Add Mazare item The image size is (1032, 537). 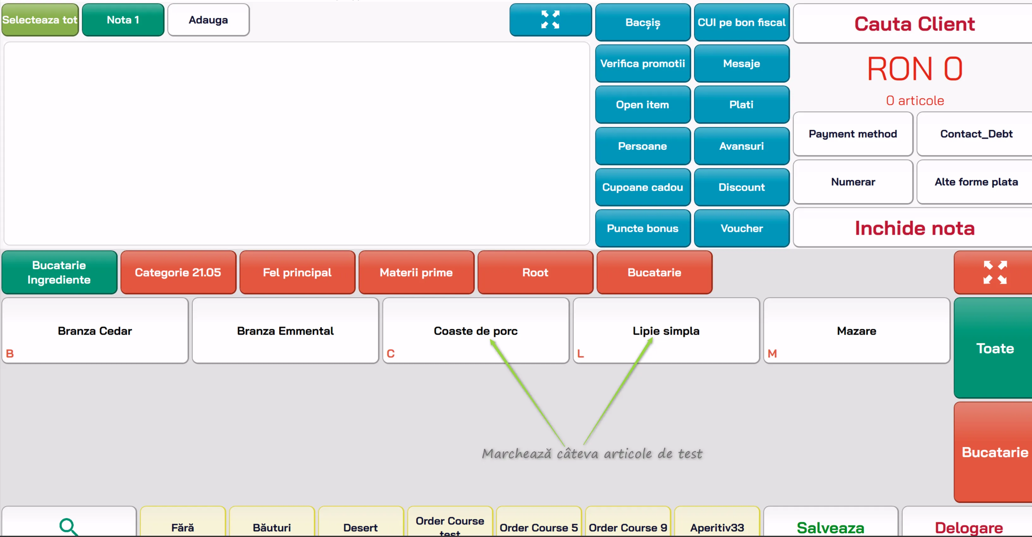[857, 331]
